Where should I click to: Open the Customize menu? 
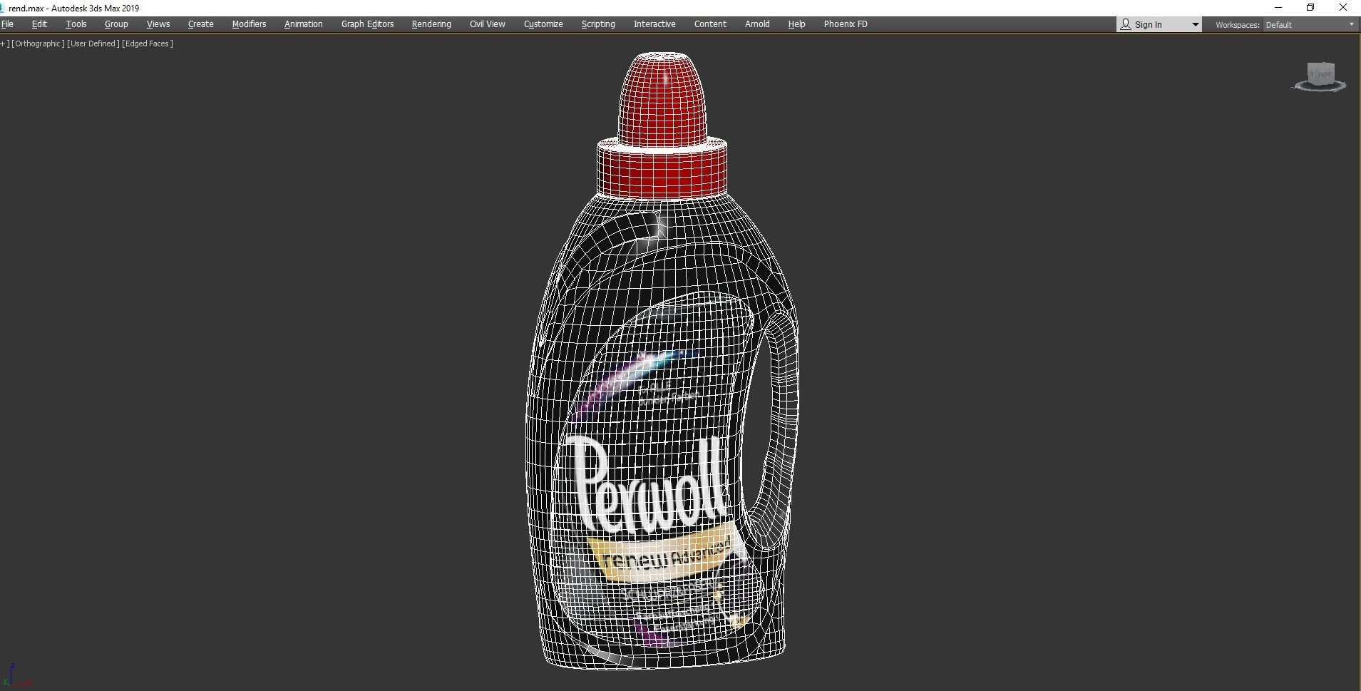(x=543, y=24)
